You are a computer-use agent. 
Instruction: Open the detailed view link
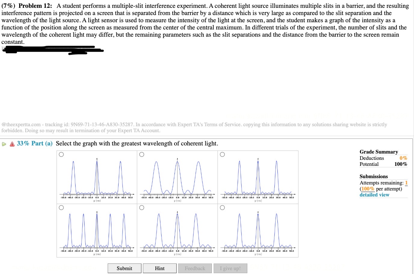(374, 195)
